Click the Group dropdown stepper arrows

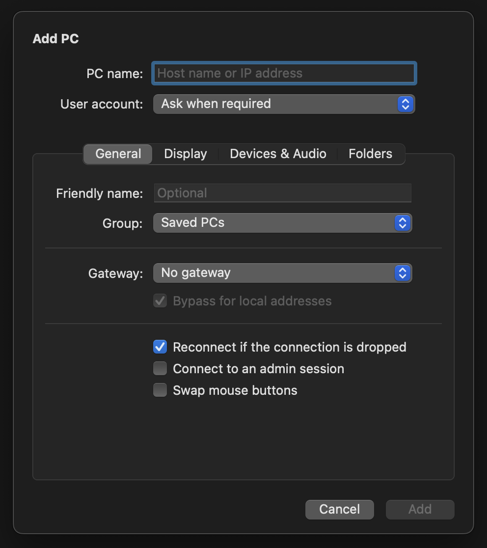[x=402, y=223]
